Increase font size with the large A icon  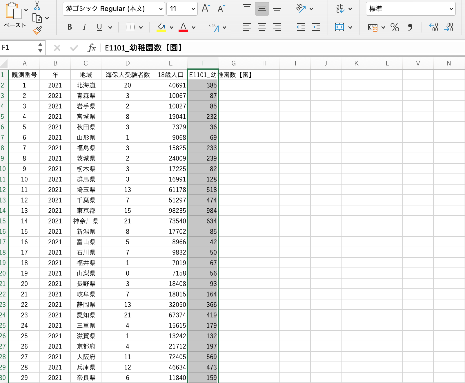coord(206,8)
